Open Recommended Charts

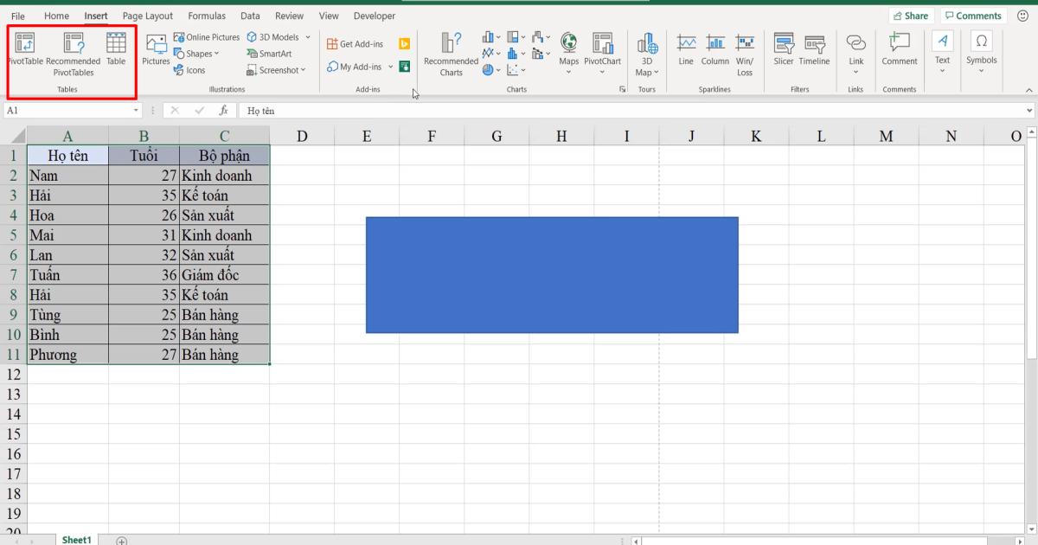pyautogui.click(x=450, y=54)
